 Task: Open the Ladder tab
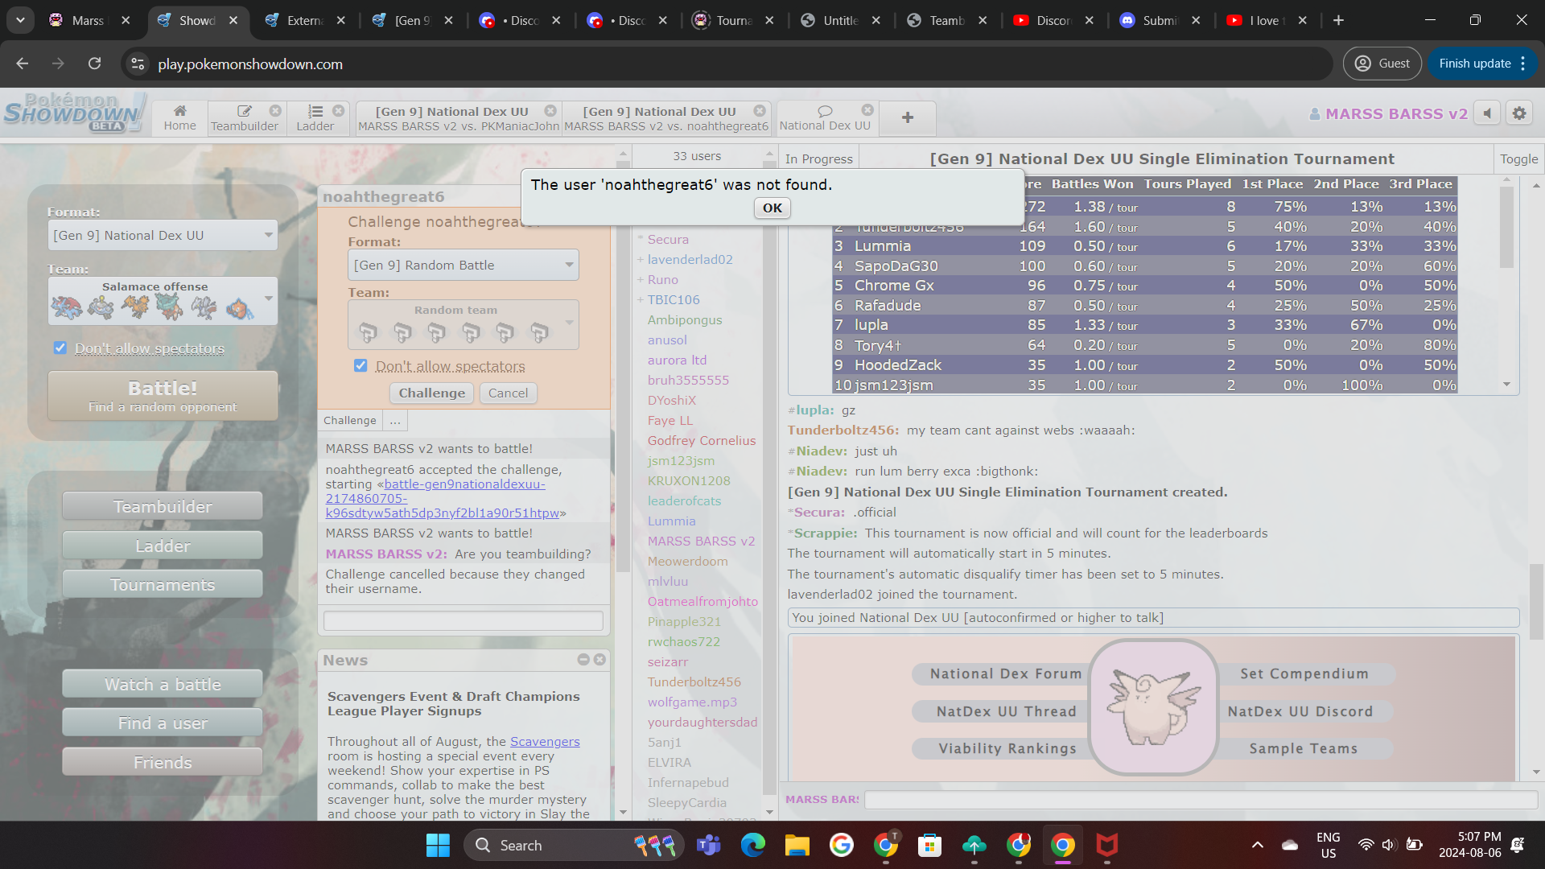315,117
